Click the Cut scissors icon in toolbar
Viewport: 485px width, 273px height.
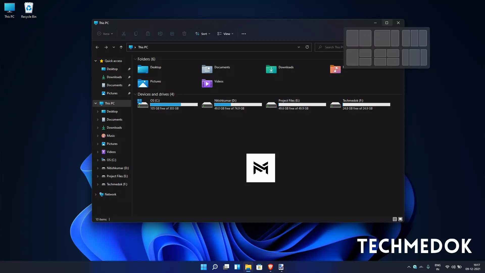[124, 34]
